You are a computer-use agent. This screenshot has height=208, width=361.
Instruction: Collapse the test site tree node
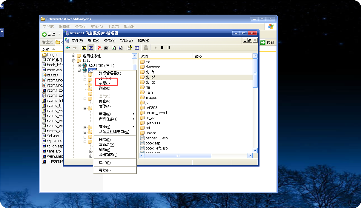pos(79,70)
